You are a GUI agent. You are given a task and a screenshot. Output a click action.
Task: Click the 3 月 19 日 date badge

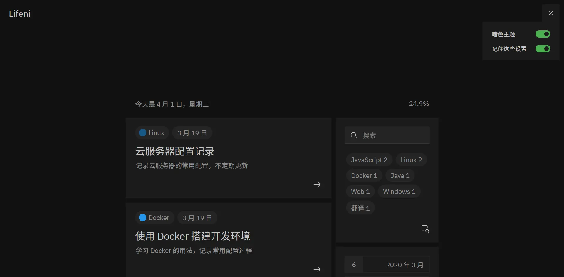tap(192, 133)
